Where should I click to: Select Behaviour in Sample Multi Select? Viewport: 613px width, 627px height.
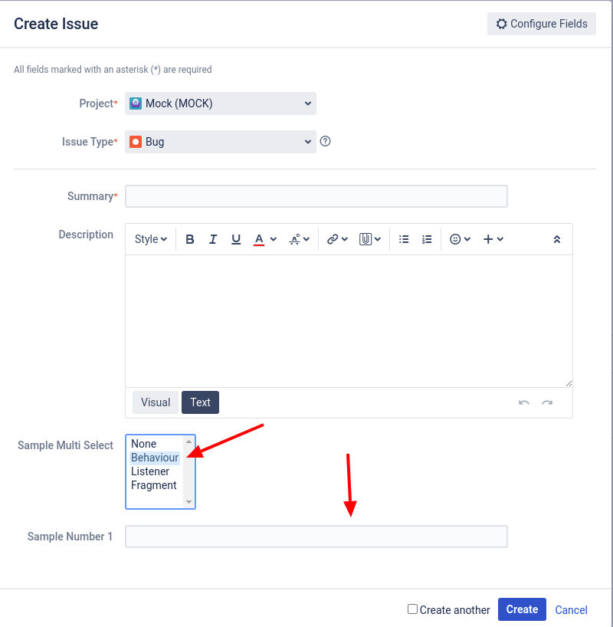(x=155, y=458)
